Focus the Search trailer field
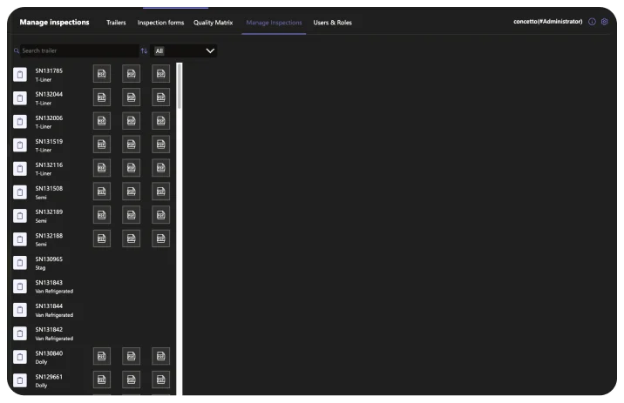 pos(79,50)
